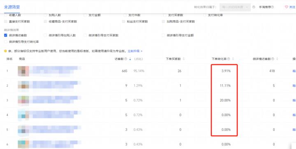Enable the 支付件数 checkbox
Image resolution: width=296 pixels, height=149 pixels.
tap(125, 15)
